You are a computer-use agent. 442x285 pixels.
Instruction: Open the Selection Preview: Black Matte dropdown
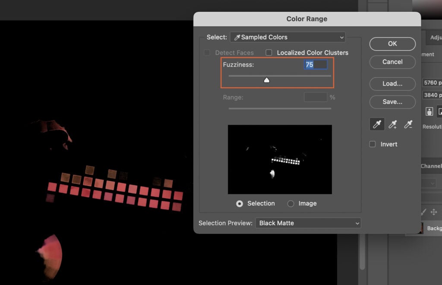click(x=308, y=223)
